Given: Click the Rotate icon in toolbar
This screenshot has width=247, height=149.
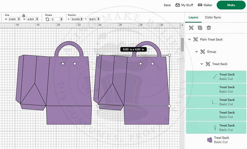Looking at the screenshot, I should [x=47, y=19].
